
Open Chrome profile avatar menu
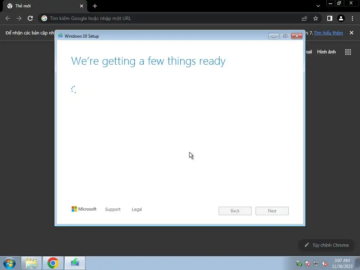[x=341, y=18]
